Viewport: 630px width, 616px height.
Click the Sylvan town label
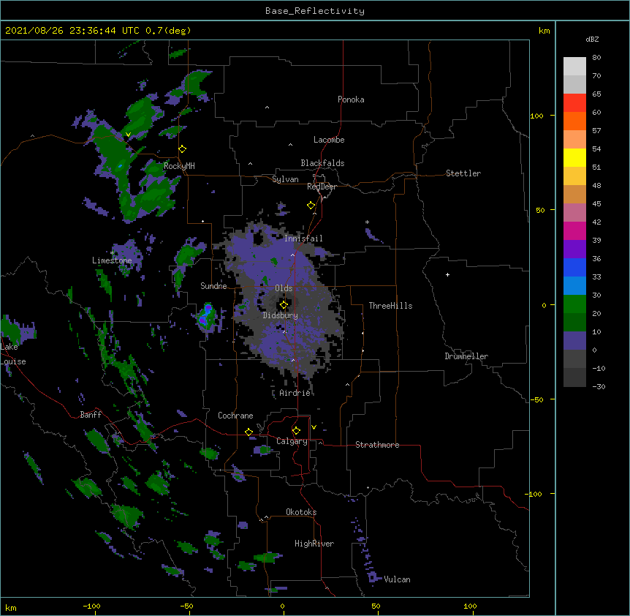tap(285, 179)
